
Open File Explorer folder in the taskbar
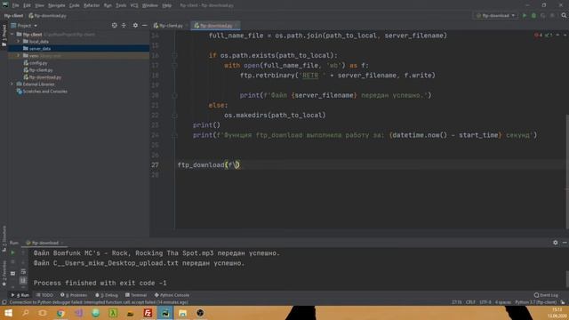tap(182, 313)
